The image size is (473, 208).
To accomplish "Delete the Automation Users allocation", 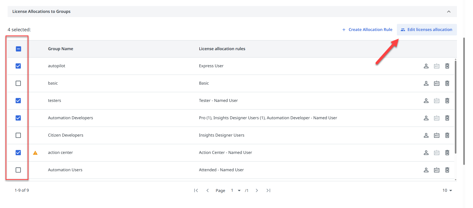I will pyautogui.click(x=447, y=170).
